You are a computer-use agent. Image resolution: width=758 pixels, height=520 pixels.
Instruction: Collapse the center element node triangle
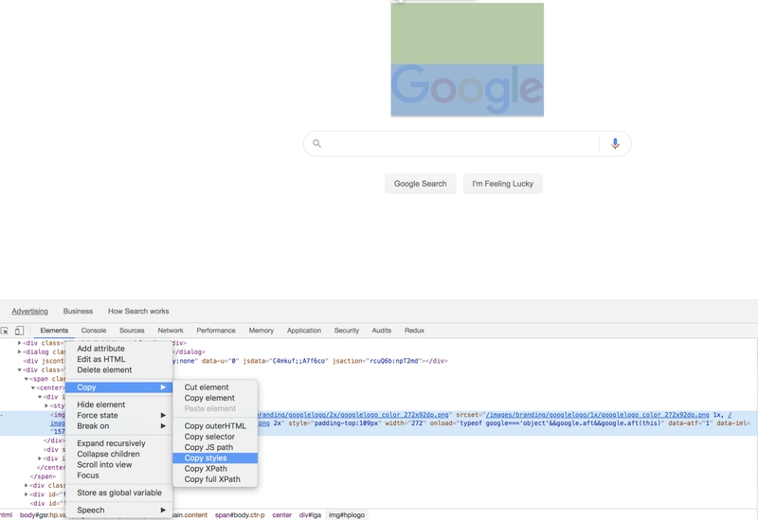pos(33,387)
